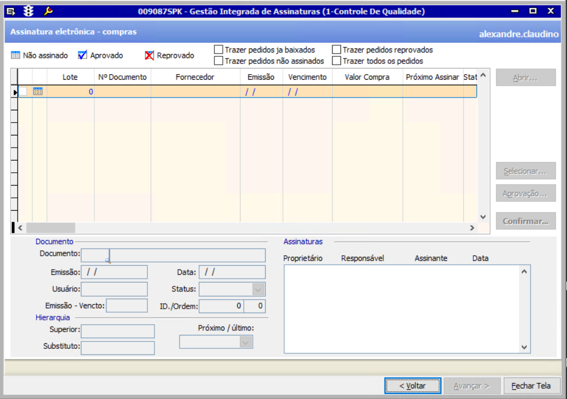Enable Trazer todos os pedidos

pos(337,61)
